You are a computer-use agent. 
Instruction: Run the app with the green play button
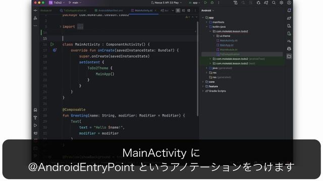205,3
